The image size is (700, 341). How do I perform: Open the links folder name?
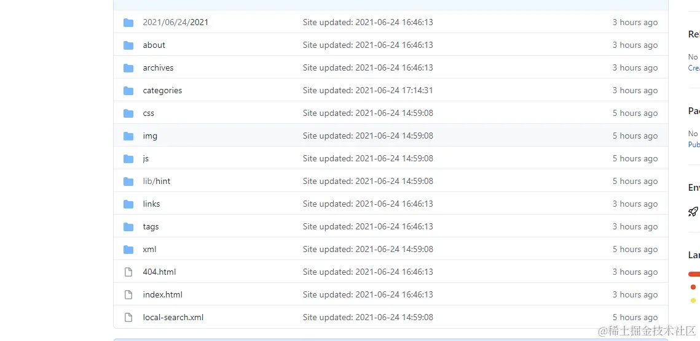151,204
